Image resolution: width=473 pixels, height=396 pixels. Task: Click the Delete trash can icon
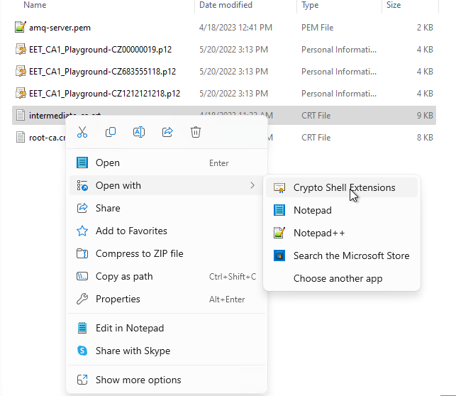click(196, 132)
